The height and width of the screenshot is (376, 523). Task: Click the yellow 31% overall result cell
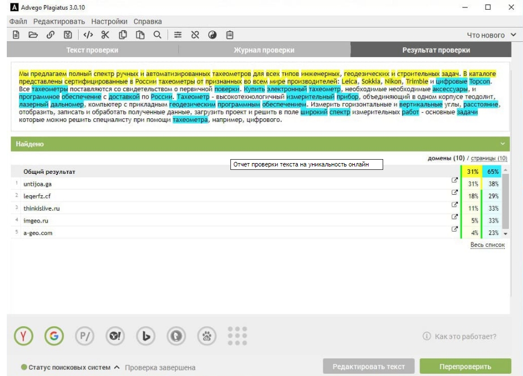[472, 172]
